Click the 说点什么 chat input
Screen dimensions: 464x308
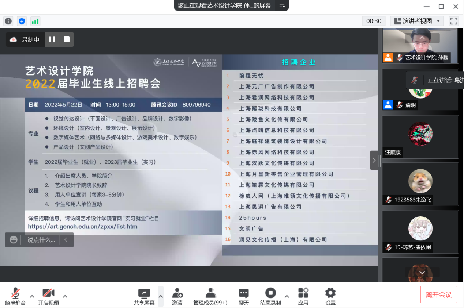point(41,240)
